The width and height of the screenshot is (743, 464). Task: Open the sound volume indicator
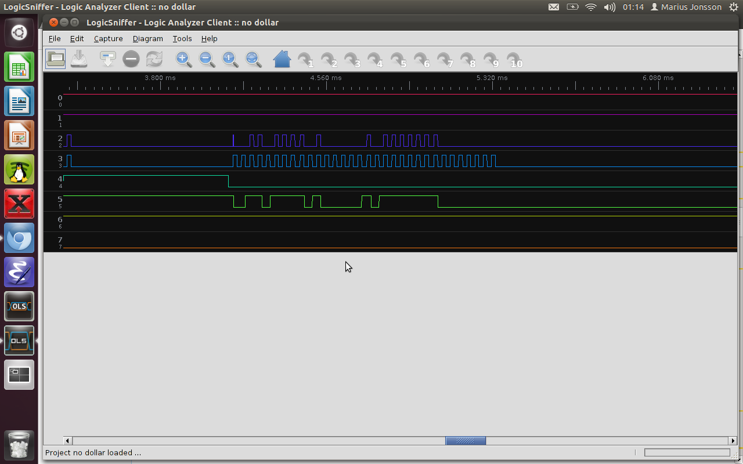(609, 7)
